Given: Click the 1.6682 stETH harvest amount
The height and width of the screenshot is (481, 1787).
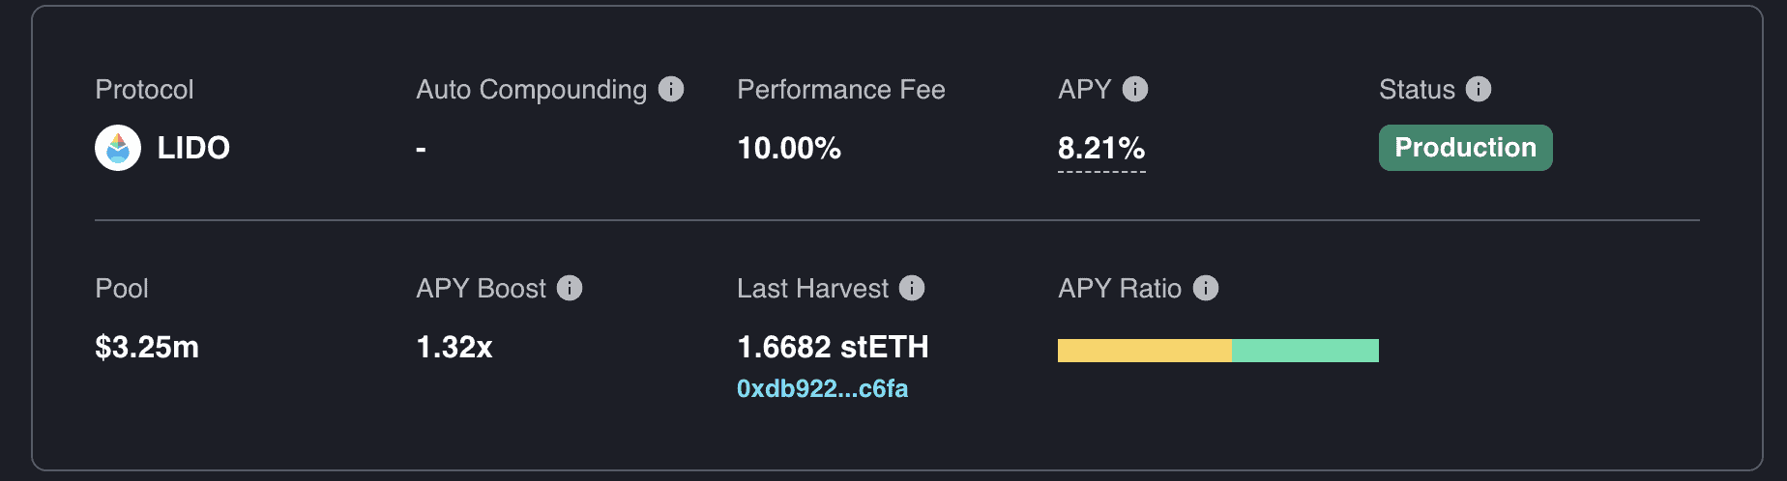Looking at the screenshot, I should point(833,347).
